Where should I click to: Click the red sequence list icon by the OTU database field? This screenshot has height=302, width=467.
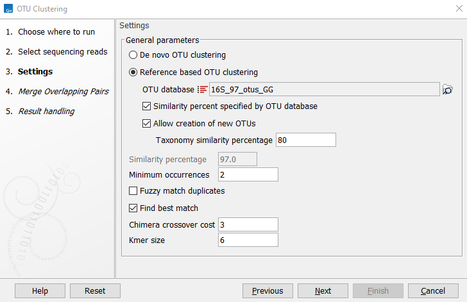click(x=203, y=89)
